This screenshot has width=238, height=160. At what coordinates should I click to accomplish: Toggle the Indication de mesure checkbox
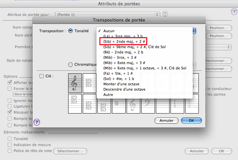(x=9, y=145)
